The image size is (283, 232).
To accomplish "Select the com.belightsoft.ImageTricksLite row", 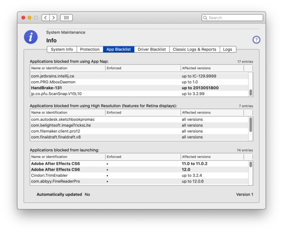I will (x=139, y=125).
